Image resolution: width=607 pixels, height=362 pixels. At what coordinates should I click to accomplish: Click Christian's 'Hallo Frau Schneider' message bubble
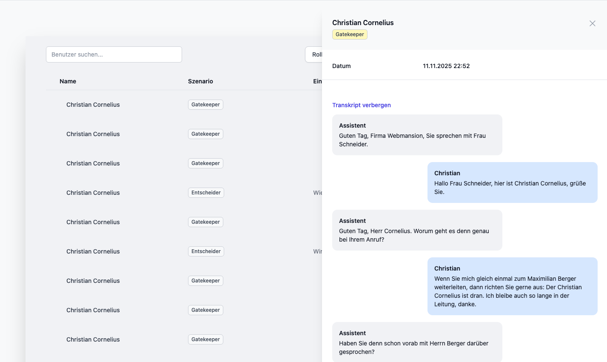[512, 182]
